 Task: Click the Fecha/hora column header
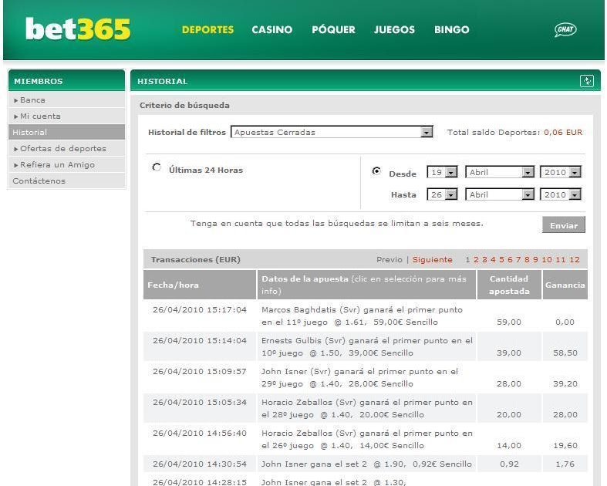click(200, 285)
